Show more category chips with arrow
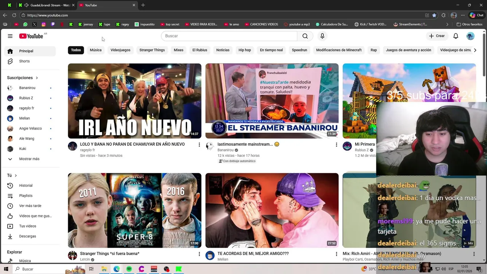 (x=475, y=50)
